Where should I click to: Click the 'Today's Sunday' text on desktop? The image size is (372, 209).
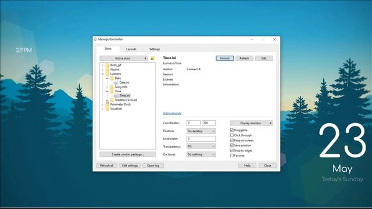coord(342,179)
